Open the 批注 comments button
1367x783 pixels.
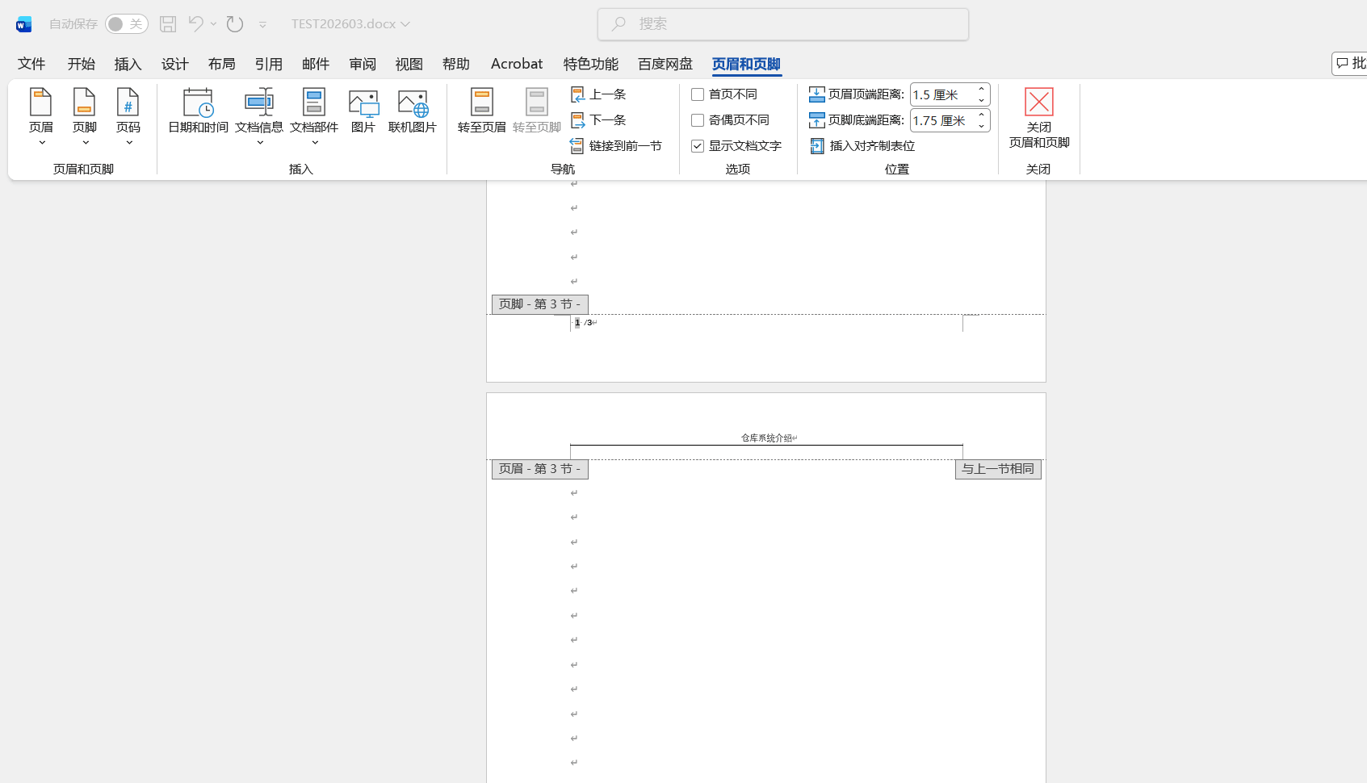tap(1350, 64)
